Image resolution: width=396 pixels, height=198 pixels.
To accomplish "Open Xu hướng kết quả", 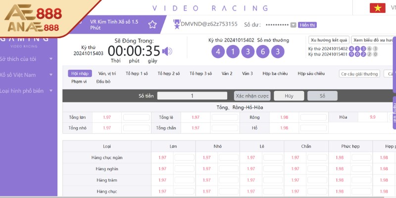I will click(x=329, y=40).
